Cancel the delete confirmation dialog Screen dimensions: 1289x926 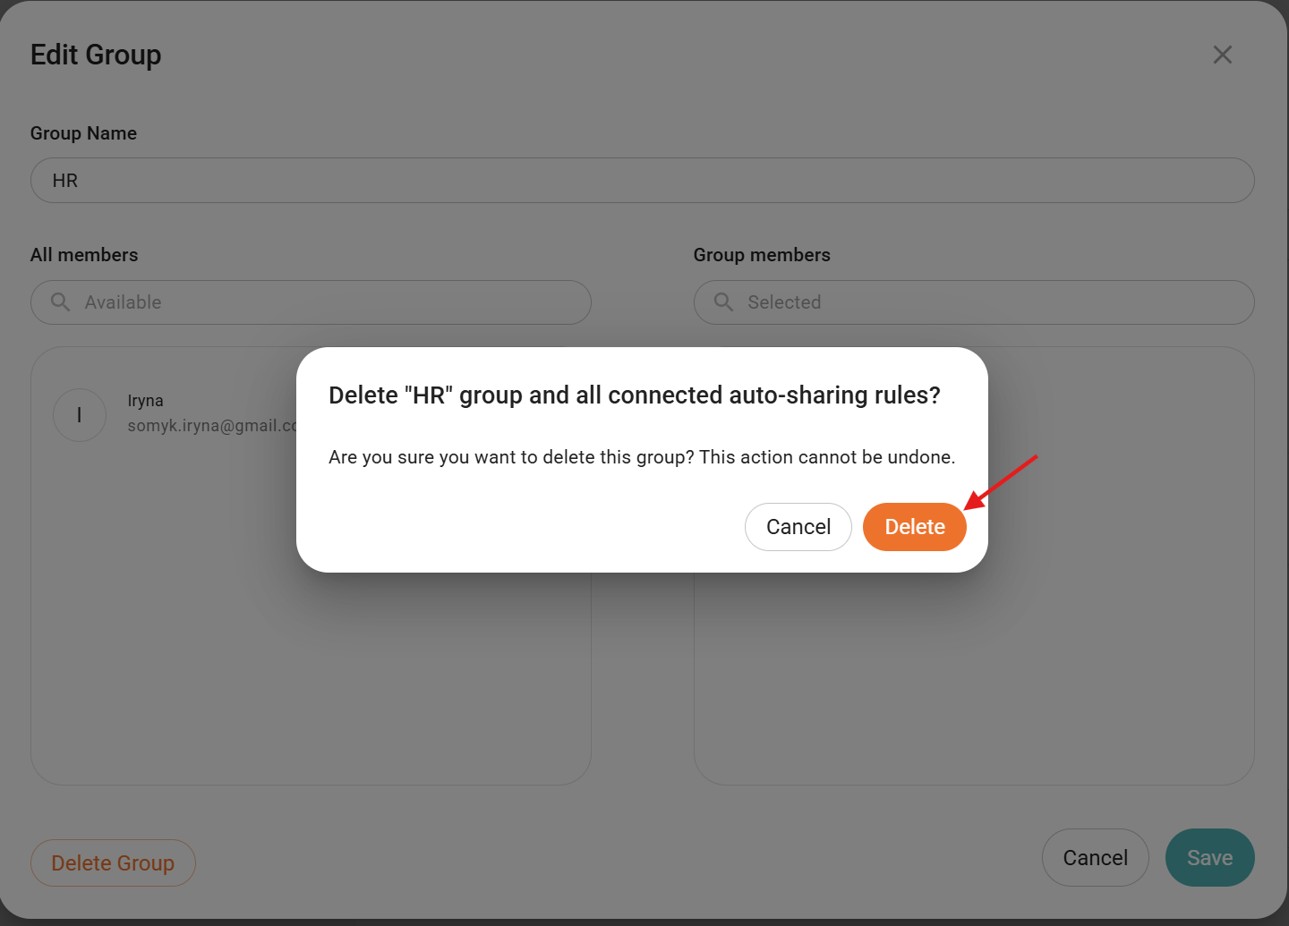tap(798, 527)
